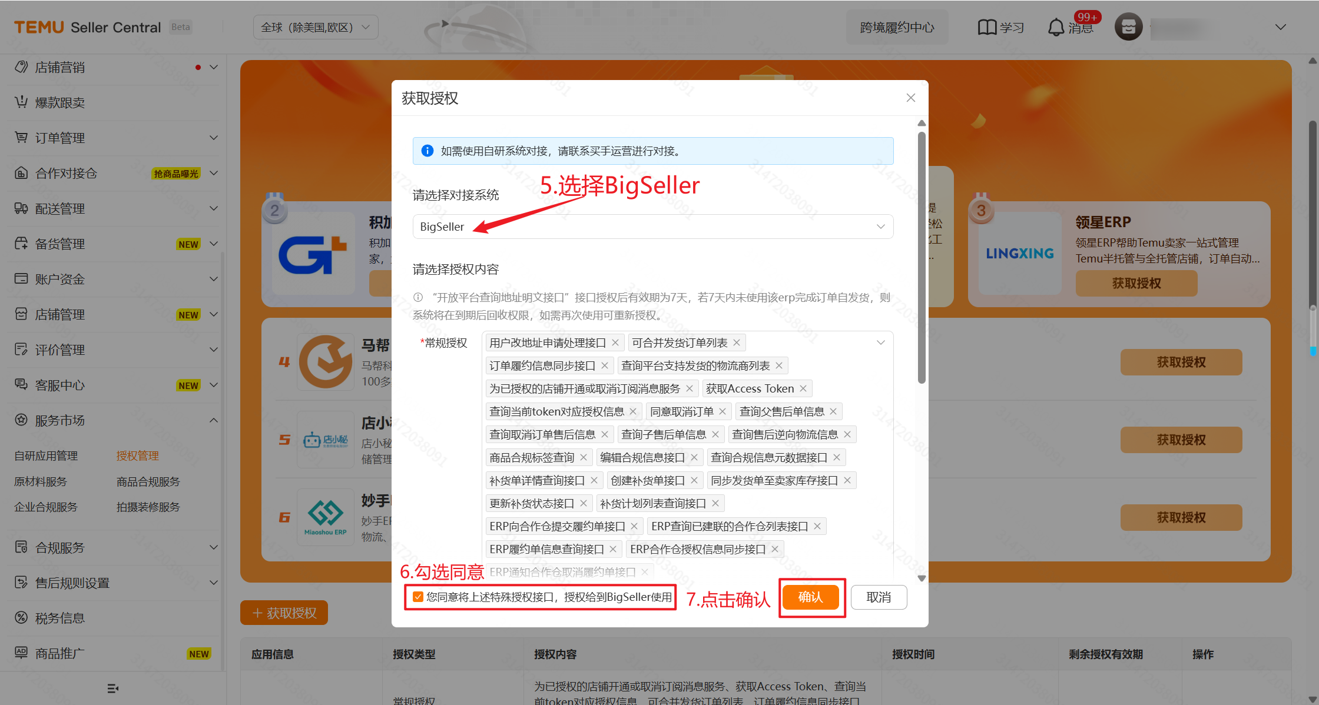Expand the 账户资金 menu chevron
1319x705 pixels.
(214, 279)
